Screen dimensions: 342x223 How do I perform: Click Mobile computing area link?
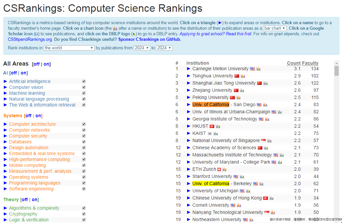pos(28,166)
